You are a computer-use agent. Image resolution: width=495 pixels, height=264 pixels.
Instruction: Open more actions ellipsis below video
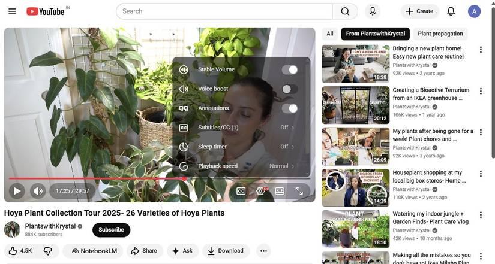point(263,251)
